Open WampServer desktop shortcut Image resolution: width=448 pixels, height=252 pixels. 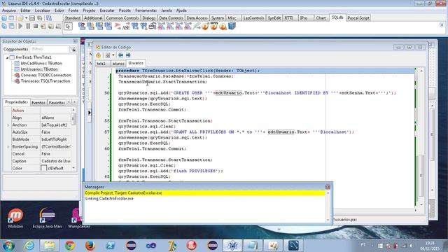pos(78,218)
